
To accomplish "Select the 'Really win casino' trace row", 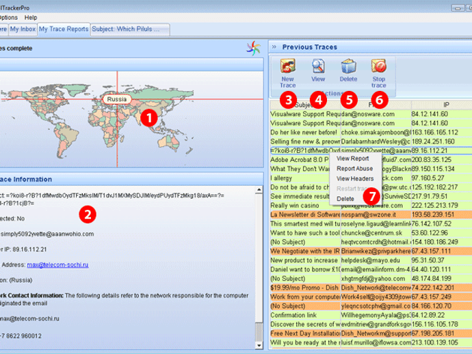I will [x=371, y=206].
